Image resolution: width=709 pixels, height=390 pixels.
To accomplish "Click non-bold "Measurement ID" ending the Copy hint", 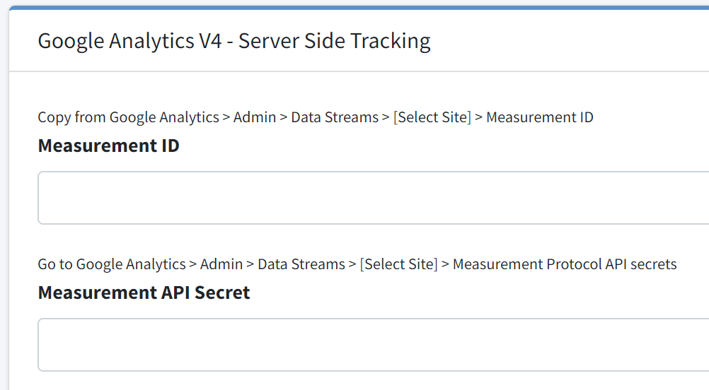I will pyautogui.click(x=539, y=117).
